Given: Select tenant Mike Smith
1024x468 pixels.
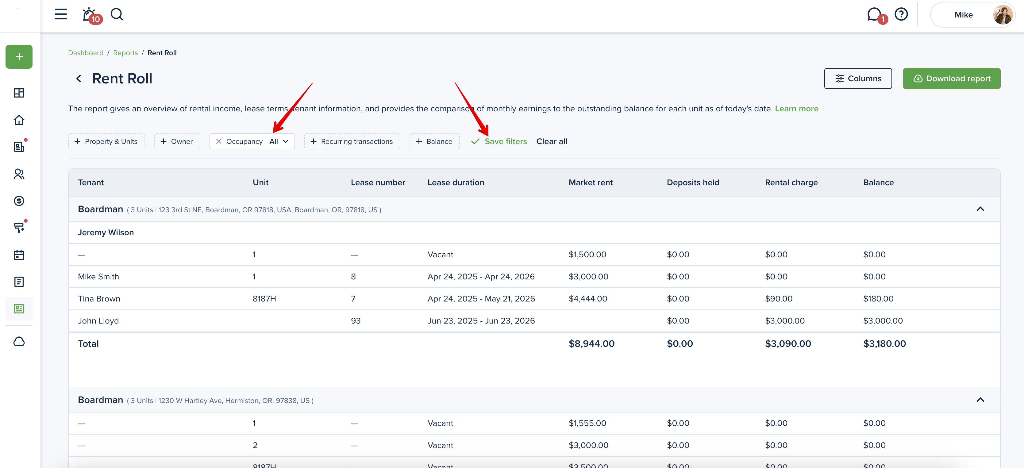Looking at the screenshot, I should (98, 277).
